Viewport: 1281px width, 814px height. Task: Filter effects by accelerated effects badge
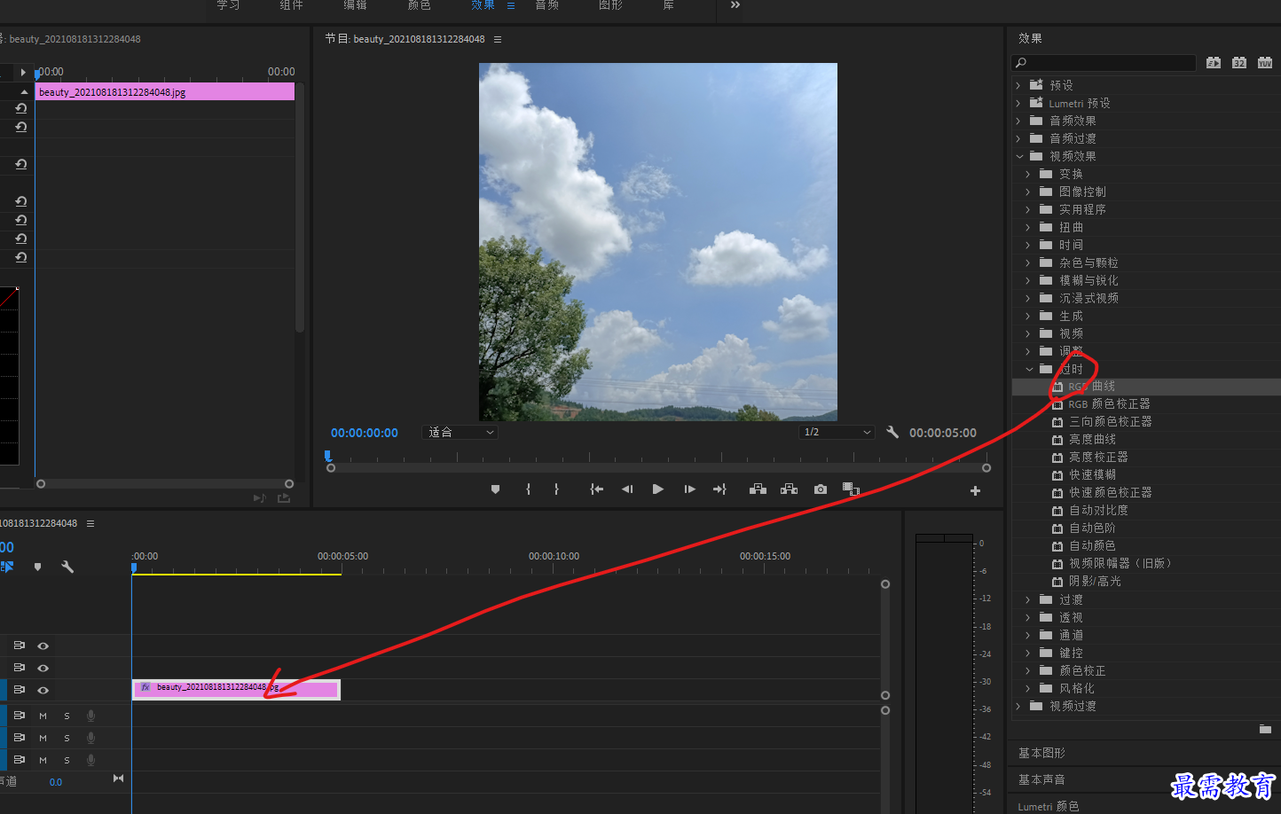[1214, 63]
